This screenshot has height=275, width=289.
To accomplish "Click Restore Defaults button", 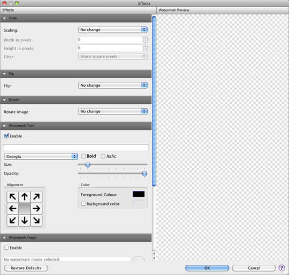I will coord(26,268).
